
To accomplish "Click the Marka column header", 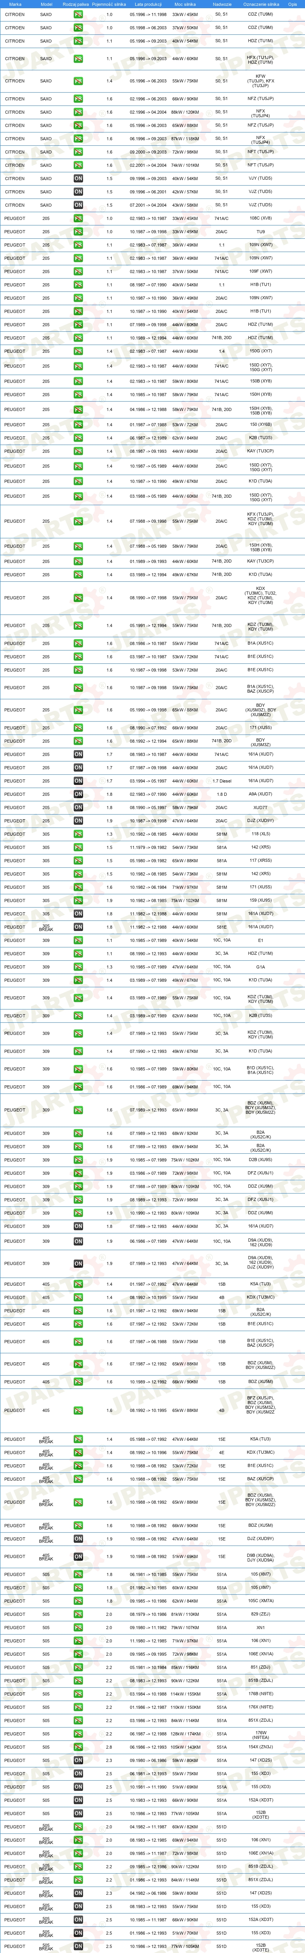I will (x=14, y=4).
